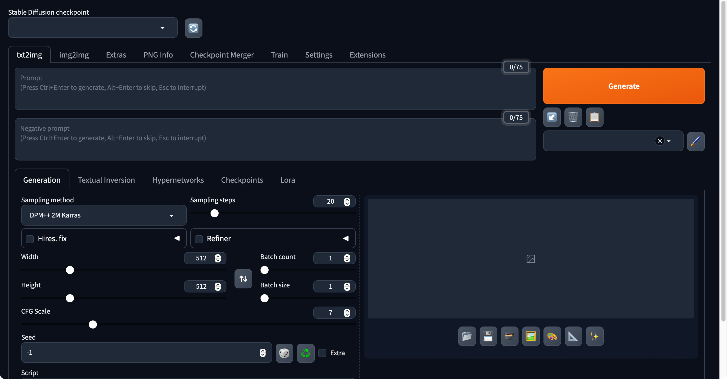The height and width of the screenshot is (379, 727).
Task: Click the read generation parameters arrow icon
Action: pyautogui.click(x=552, y=117)
